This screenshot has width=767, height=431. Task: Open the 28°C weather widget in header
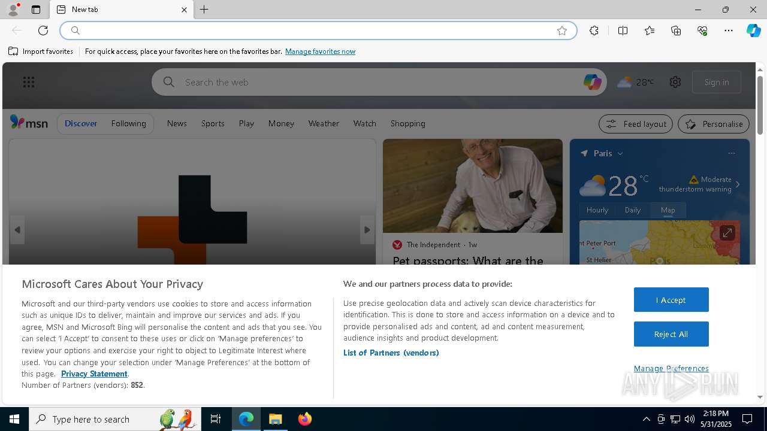pyautogui.click(x=635, y=82)
